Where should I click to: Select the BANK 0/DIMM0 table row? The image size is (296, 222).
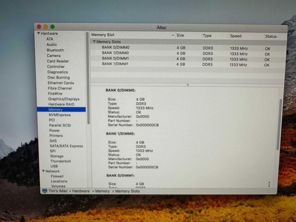tap(188, 48)
